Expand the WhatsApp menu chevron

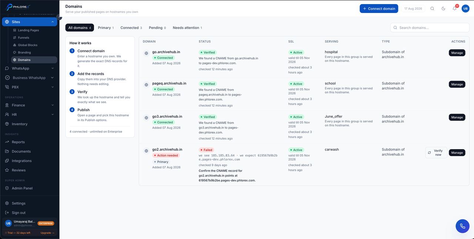tap(53, 68)
